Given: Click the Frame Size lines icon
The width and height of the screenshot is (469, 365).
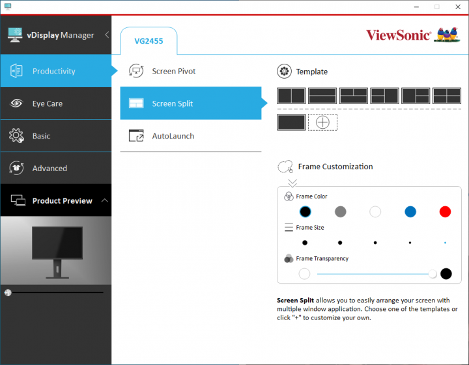Looking at the screenshot, I should pyautogui.click(x=289, y=227).
